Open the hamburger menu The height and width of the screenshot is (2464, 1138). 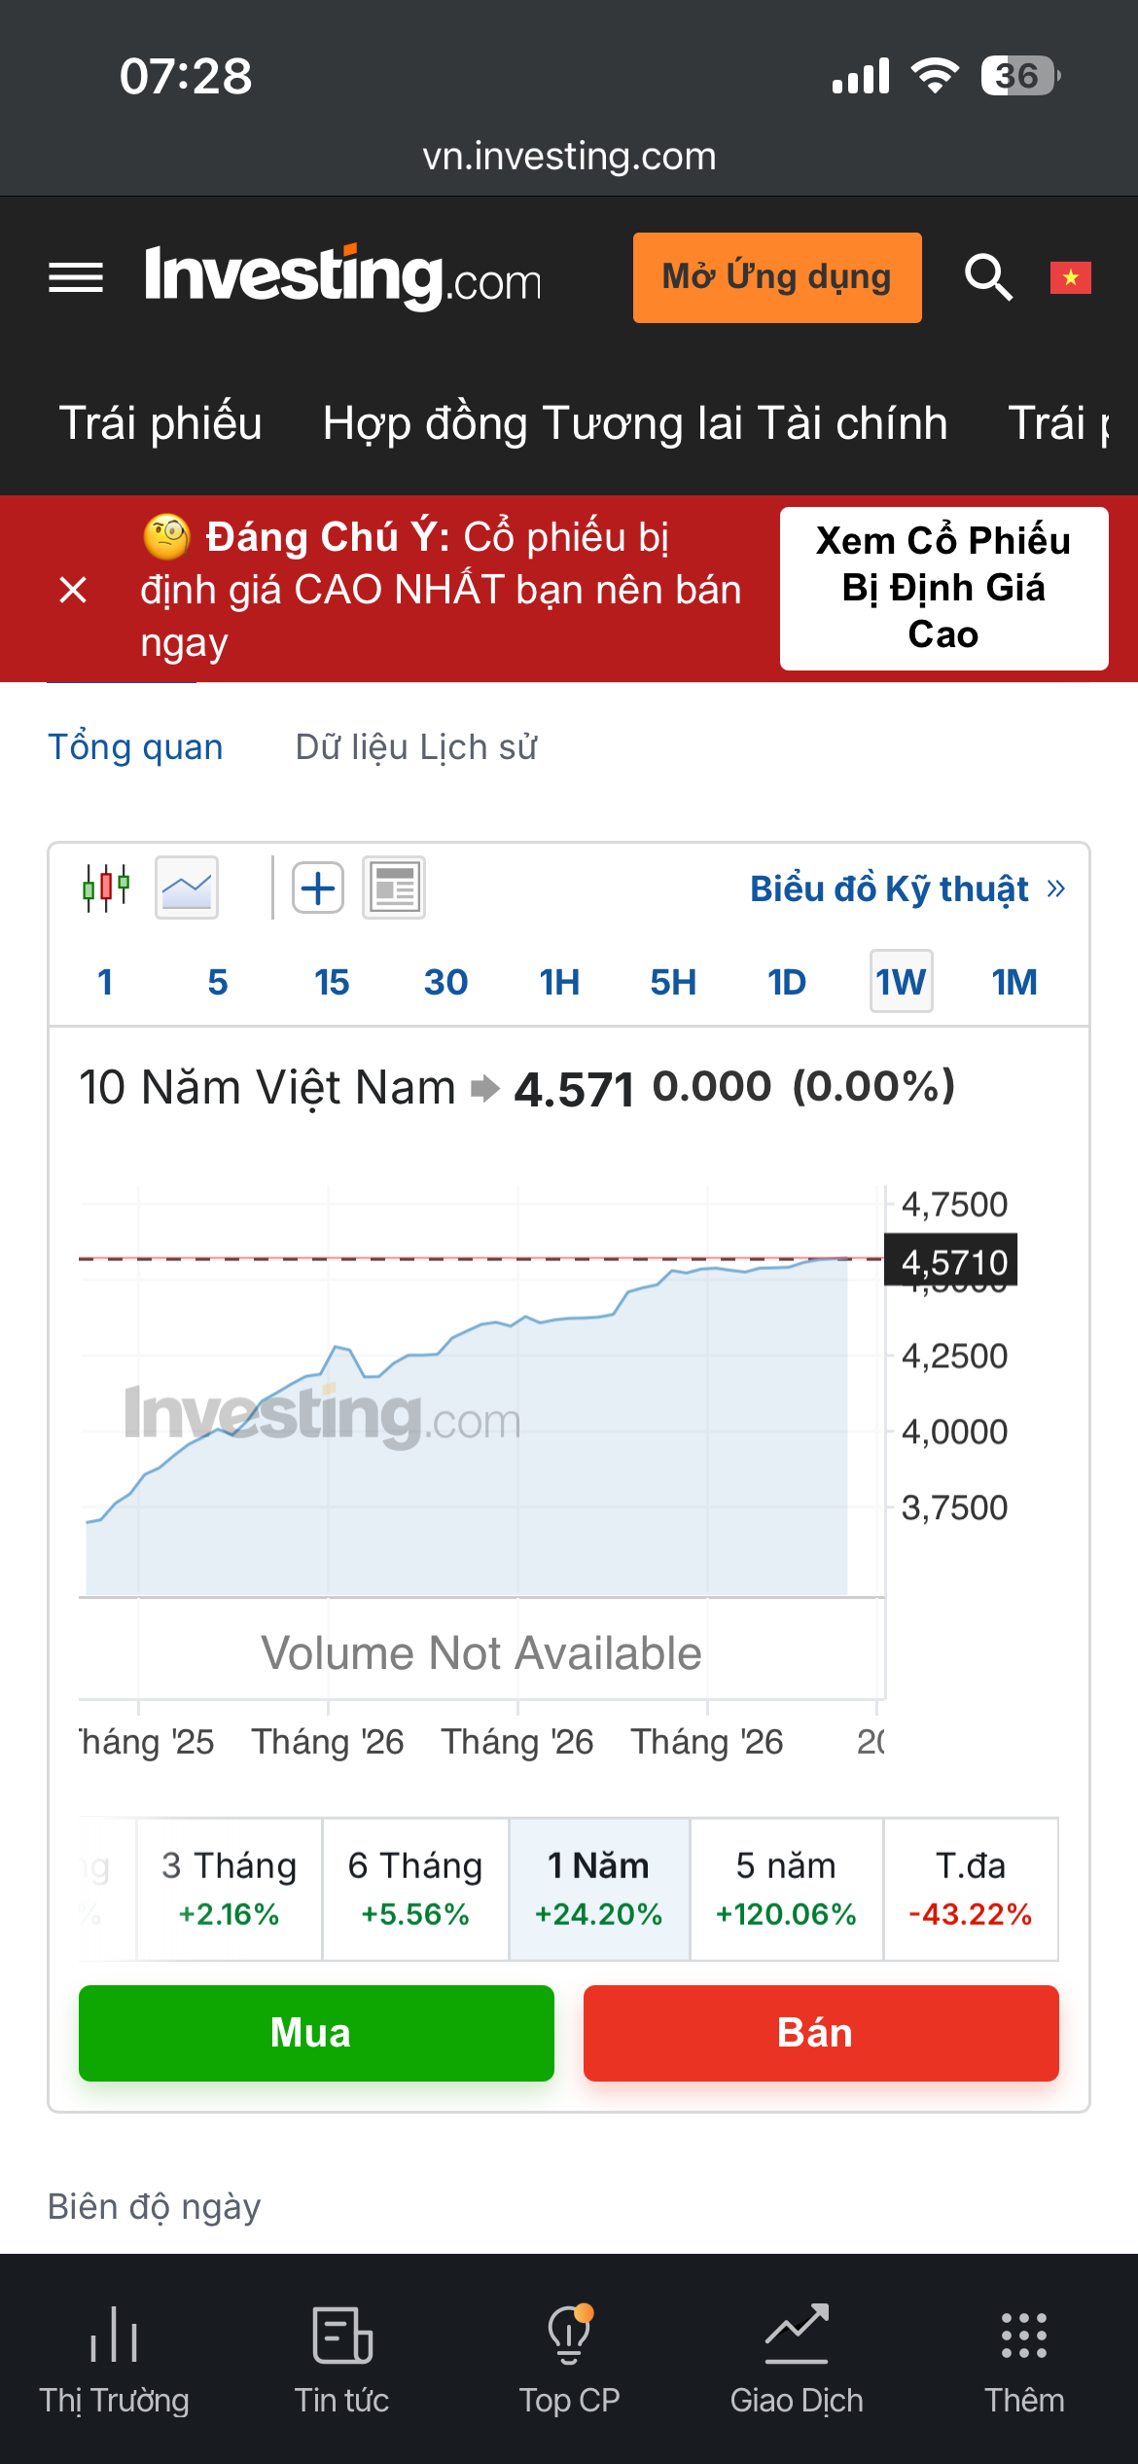76,278
